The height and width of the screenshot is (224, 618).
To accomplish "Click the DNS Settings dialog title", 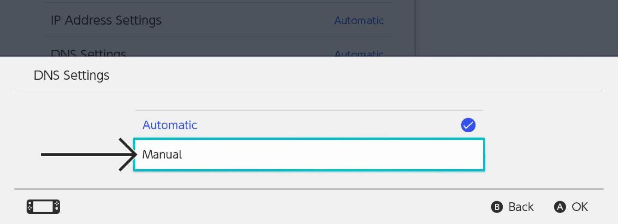I will pyautogui.click(x=71, y=75).
